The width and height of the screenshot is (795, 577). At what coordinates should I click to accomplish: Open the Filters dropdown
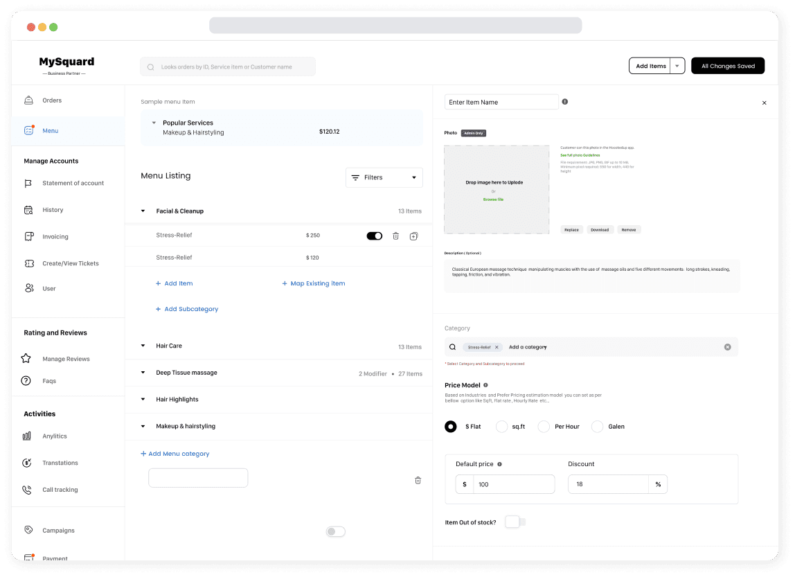click(384, 177)
